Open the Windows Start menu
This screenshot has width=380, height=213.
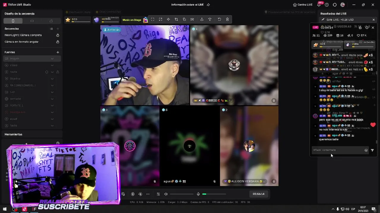5,209
